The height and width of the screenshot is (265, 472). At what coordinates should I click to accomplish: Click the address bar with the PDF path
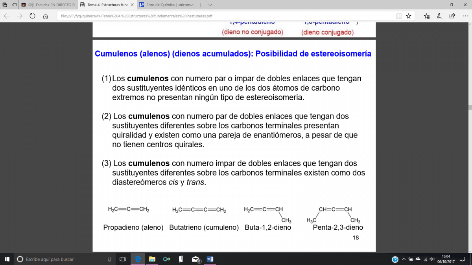click(x=224, y=16)
